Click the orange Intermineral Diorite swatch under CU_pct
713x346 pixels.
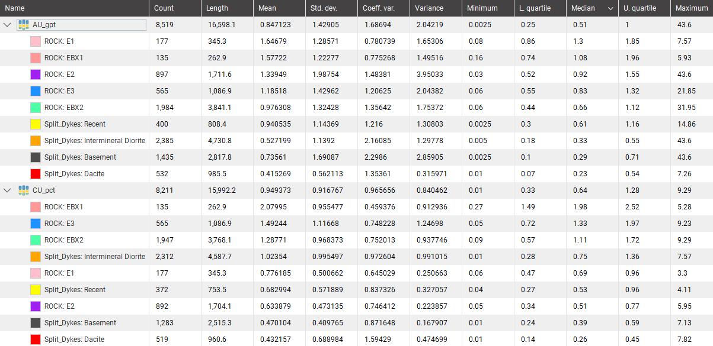point(34,257)
